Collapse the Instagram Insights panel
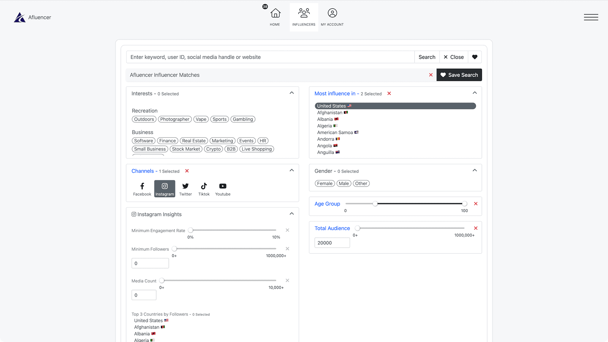The width and height of the screenshot is (608, 342). (x=291, y=214)
